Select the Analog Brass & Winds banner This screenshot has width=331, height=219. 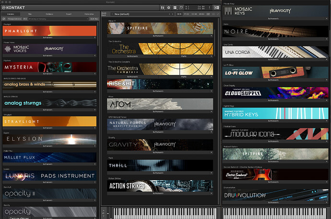pos(49,85)
